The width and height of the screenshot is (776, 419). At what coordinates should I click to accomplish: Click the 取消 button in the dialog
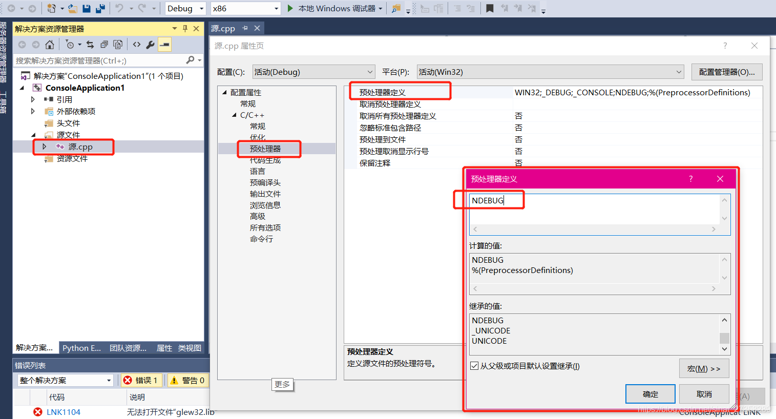[x=704, y=394]
